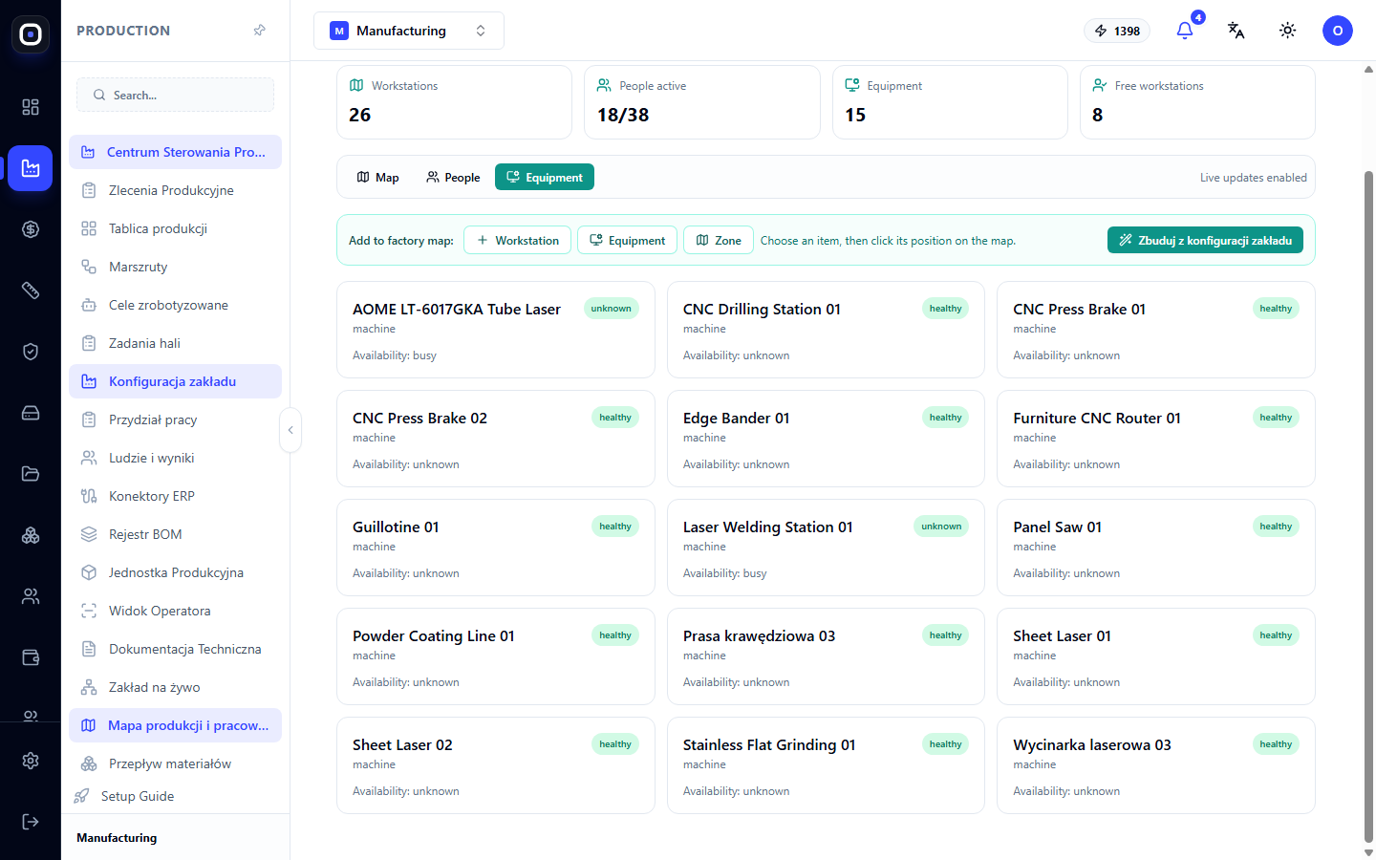
Task: Open the user avatar O menu
Action: click(x=1338, y=31)
